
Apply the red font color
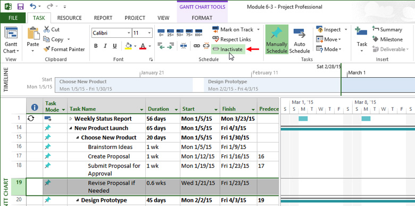click(143, 46)
